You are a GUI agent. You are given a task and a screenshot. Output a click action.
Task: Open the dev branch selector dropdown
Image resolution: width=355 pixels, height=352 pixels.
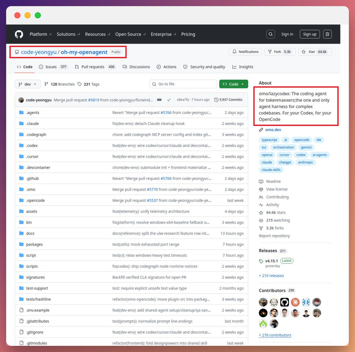pos(28,84)
